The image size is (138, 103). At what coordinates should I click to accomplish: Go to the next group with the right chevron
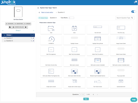click(x=34, y=31)
